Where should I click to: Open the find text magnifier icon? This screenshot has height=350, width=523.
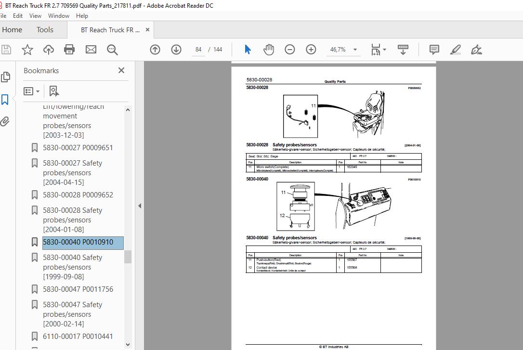(112, 50)
